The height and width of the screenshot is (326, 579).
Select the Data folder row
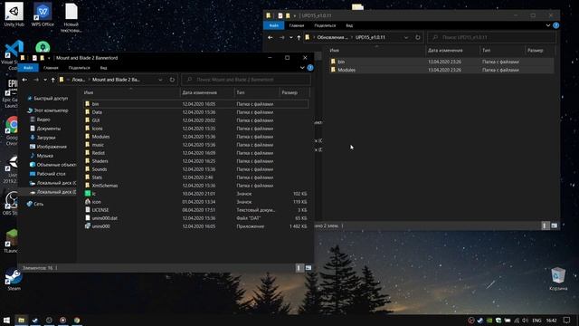point(195,112)
